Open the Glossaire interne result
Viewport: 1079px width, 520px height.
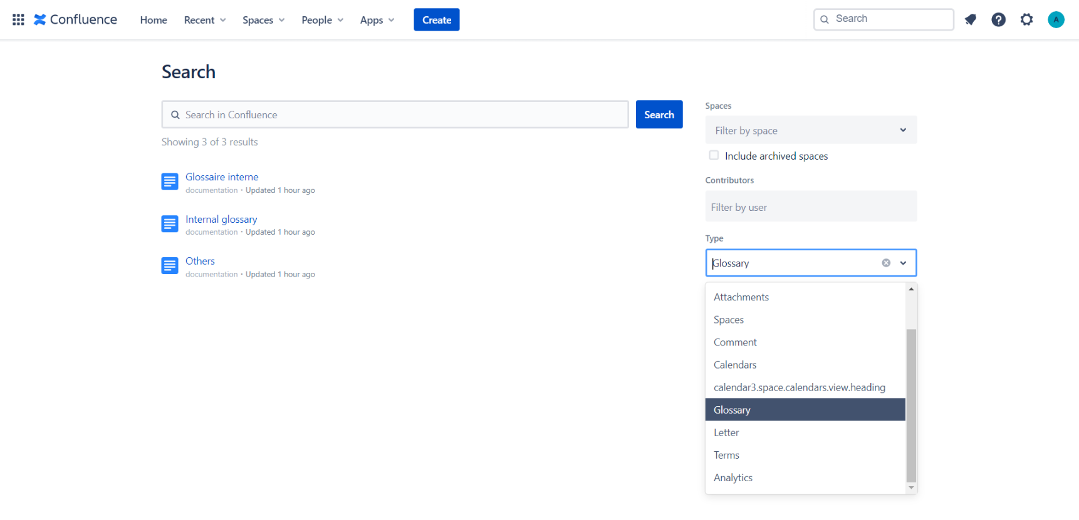point(222,177)
